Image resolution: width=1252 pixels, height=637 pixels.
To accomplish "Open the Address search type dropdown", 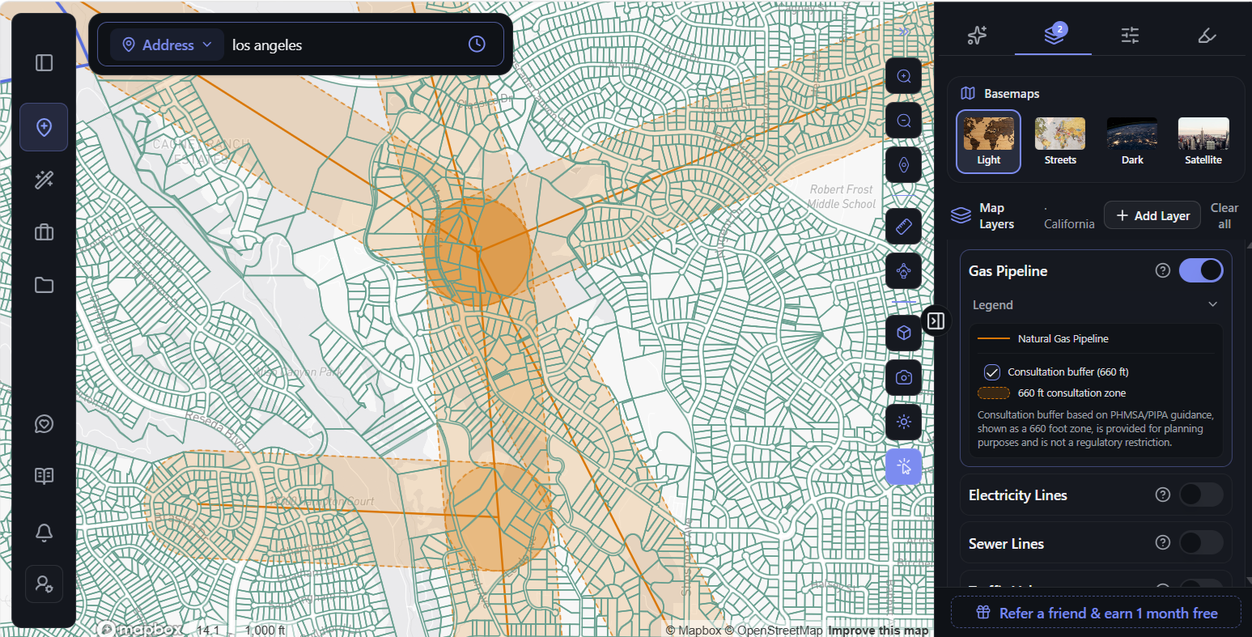I will click(x=166, y=45).
